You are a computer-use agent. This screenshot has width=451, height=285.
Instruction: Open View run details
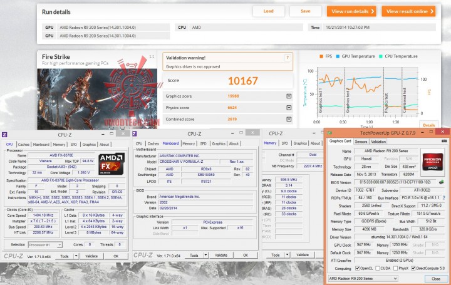[x=351, y=11]
